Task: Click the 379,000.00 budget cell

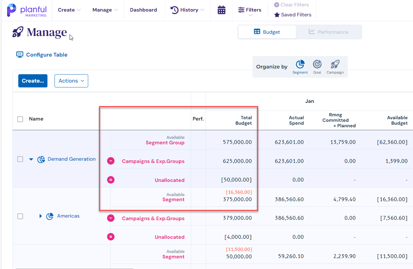Action: tap(237, 218)
